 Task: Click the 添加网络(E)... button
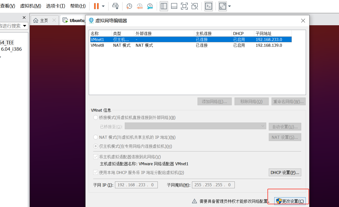(x=214, y=101)
